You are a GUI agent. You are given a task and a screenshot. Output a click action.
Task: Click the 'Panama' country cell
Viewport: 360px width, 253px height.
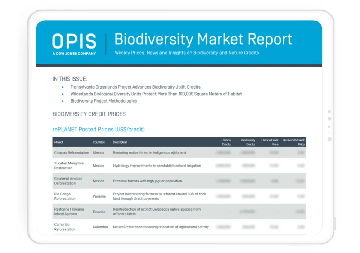point(99,196)
